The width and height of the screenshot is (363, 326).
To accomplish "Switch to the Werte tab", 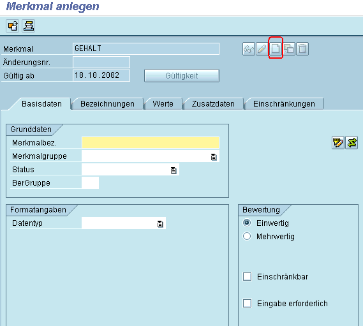I will tap(163, 104).
